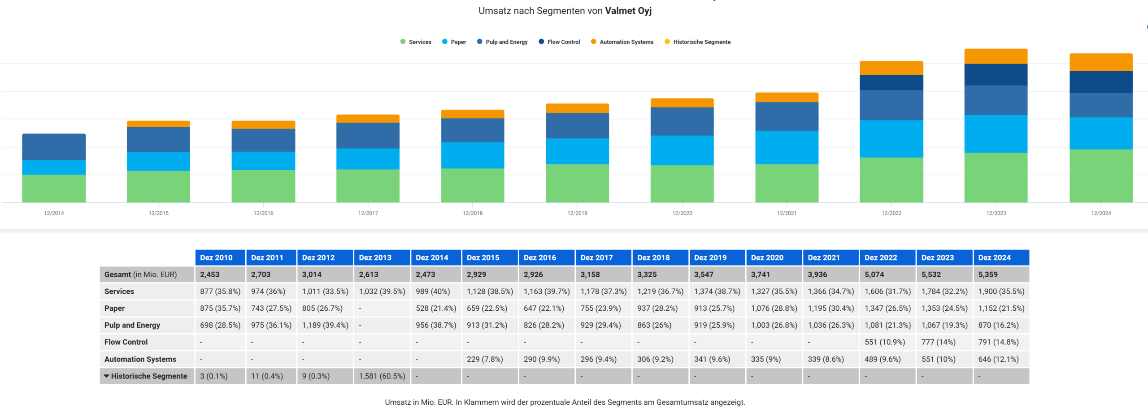
Task: Toggle the Pulp and Energy legend label
Action: click(x=506, y=42)
